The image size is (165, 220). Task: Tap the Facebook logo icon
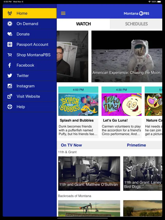click(9, 65)
